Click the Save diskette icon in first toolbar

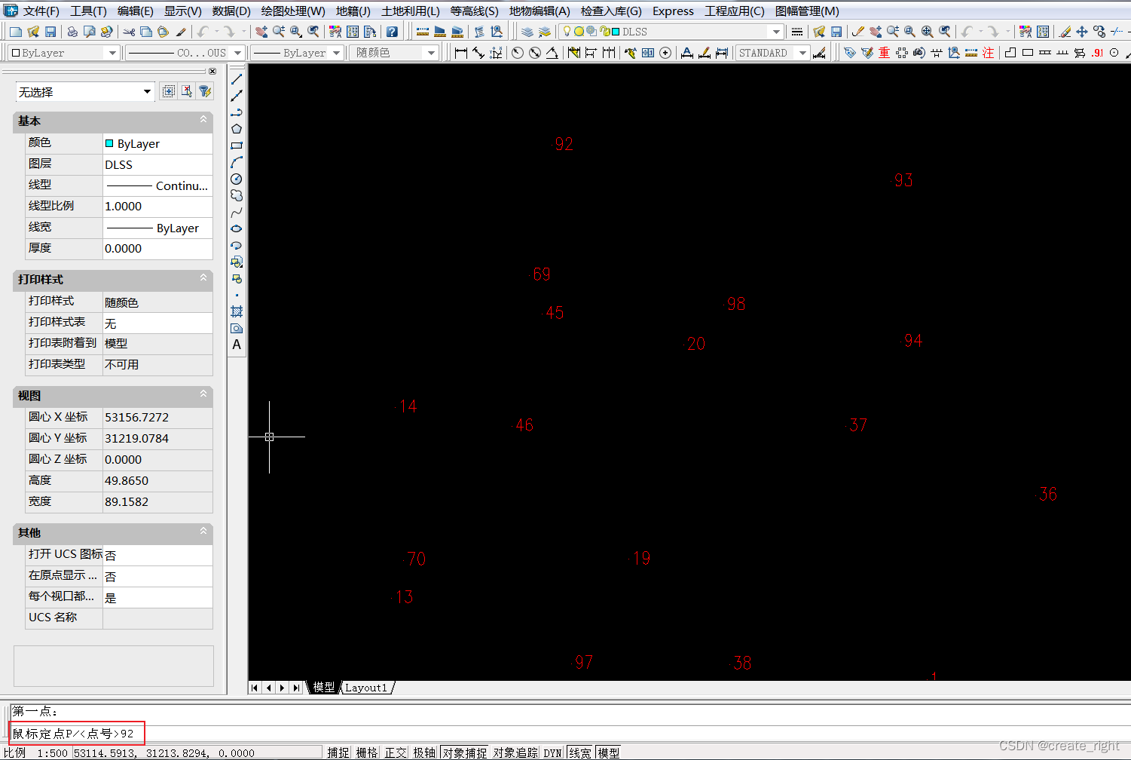50,32
